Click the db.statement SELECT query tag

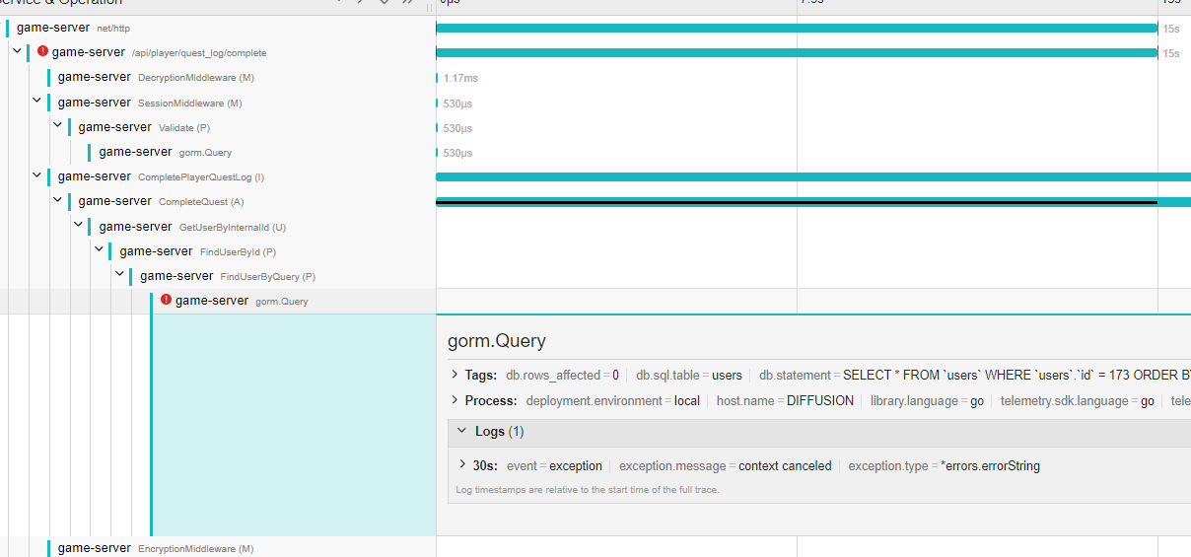[975, 375]
